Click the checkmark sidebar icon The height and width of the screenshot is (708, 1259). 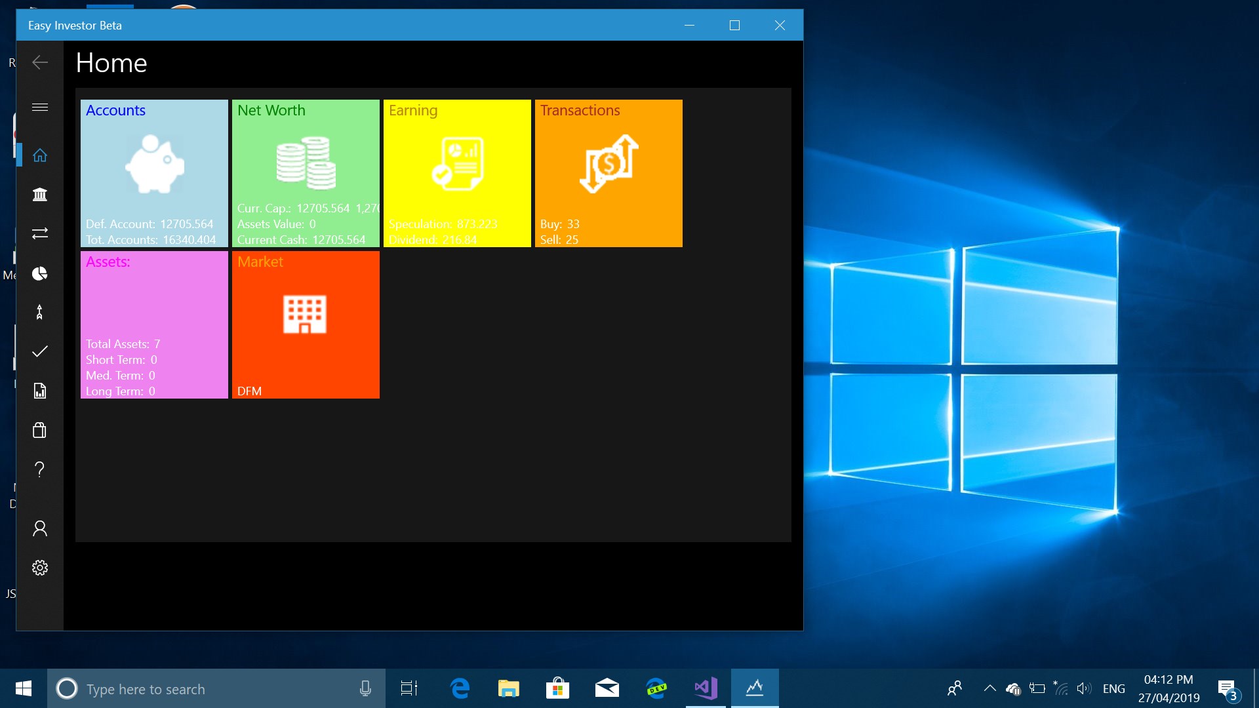[x=40, y=351]
